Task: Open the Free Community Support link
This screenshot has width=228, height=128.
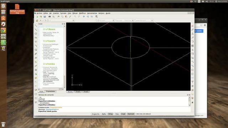Action: pyautogui.click(x=48, y=84)
